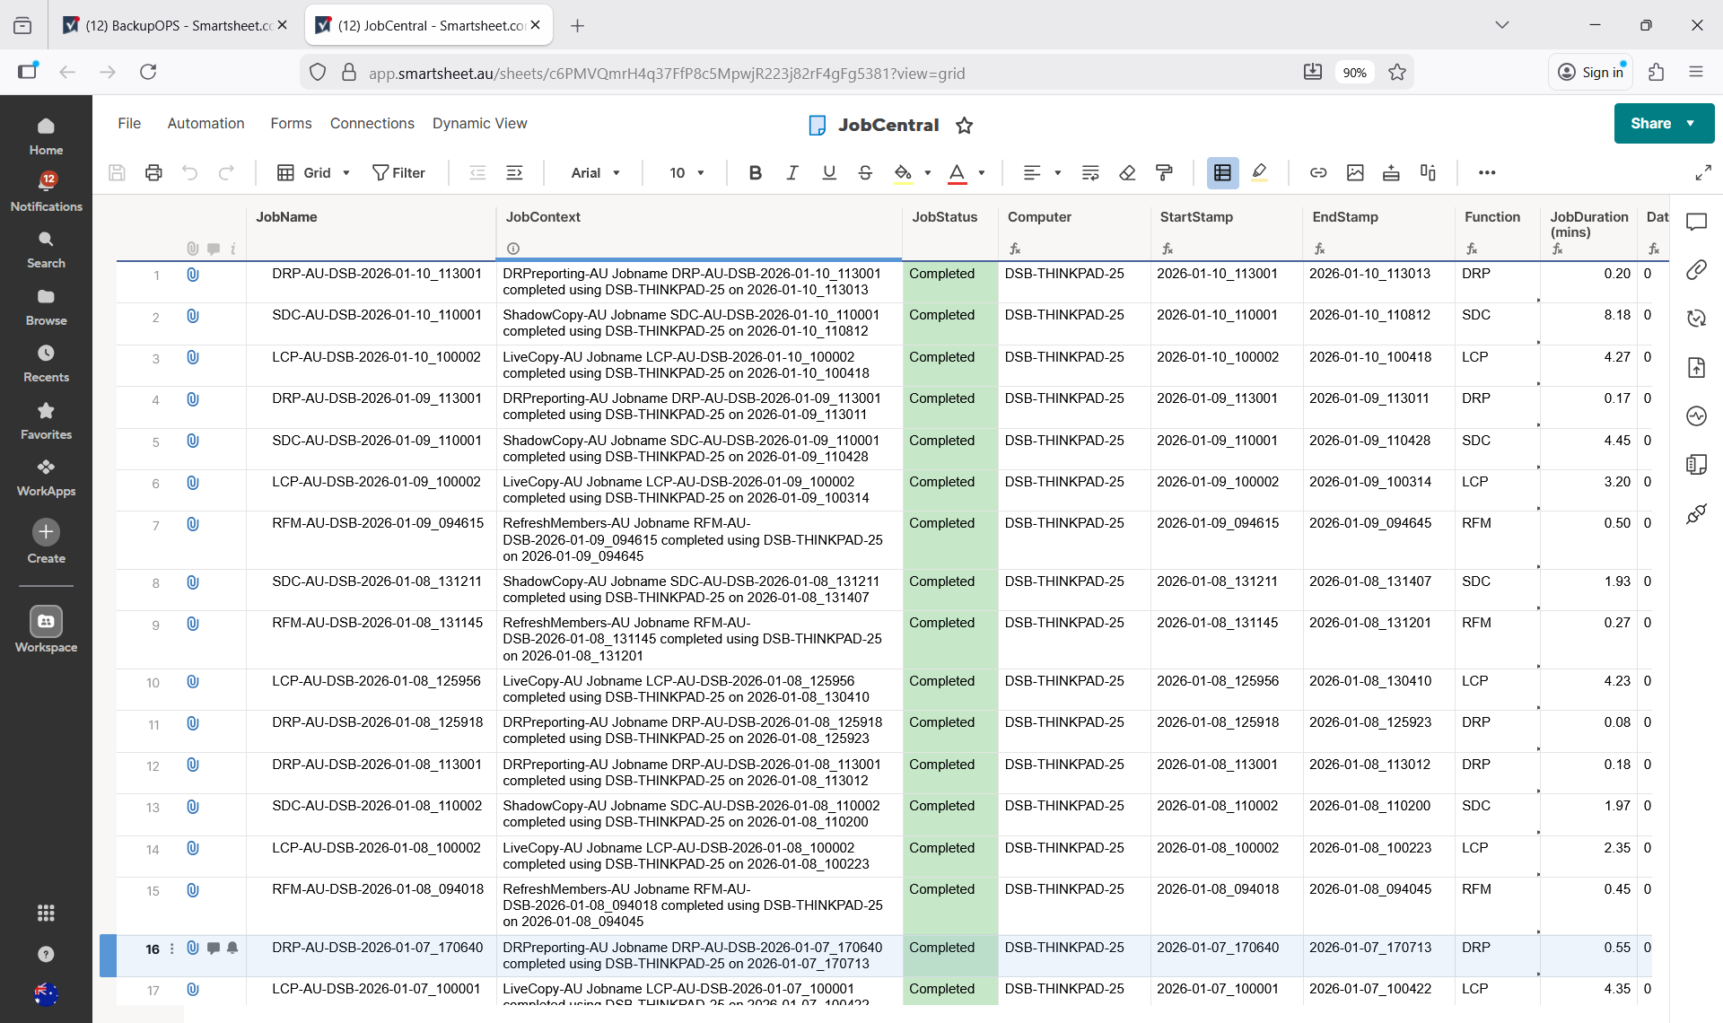Switch to the BackupOPS browser tab
This screenshot has width=1723, height=1023.
click(x=175, y=25)
